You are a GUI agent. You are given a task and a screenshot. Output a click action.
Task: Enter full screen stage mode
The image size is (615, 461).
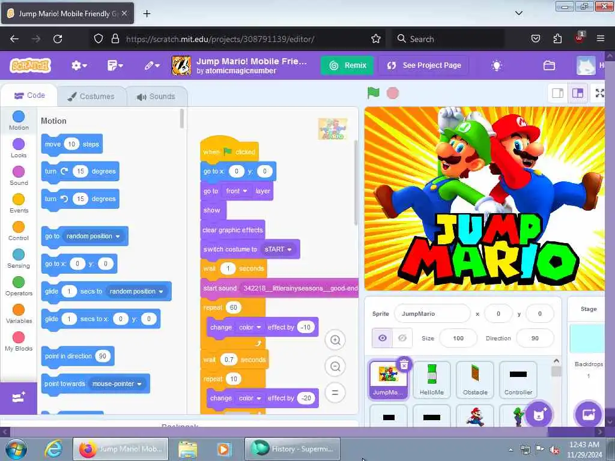point(600,93)
